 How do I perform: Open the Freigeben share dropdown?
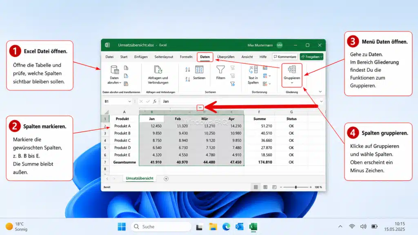322,57
